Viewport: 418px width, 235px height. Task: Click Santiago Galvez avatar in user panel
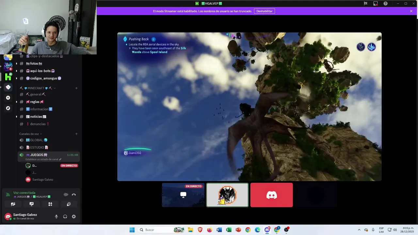[8, 216]
